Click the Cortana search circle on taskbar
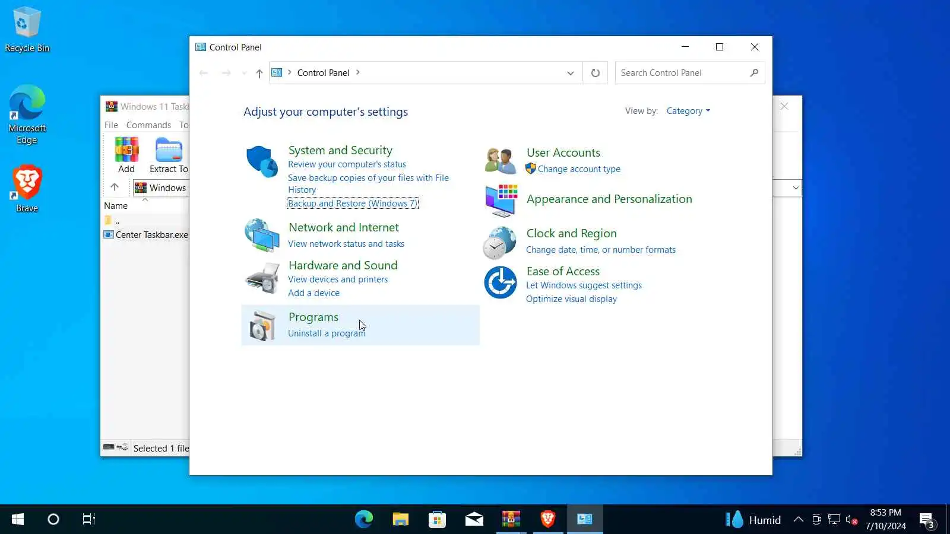The image size is (950, 534). click(53, 520)
